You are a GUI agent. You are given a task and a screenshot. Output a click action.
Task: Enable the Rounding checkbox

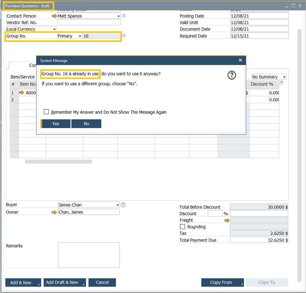pos(183,227)
